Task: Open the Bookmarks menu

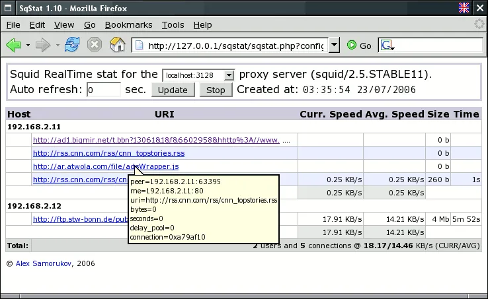Action: tap(128, 24)
